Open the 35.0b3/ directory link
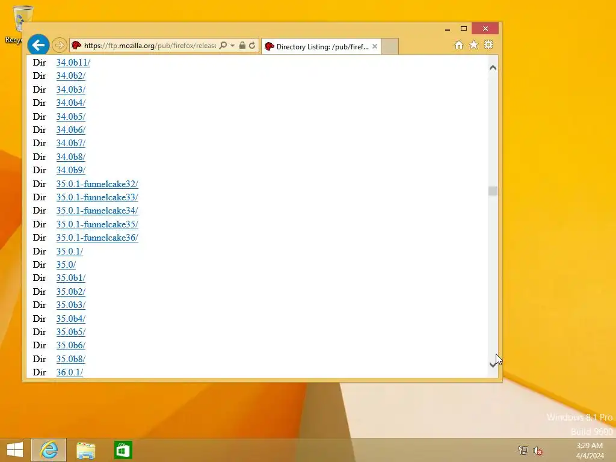 click(71, 305)
